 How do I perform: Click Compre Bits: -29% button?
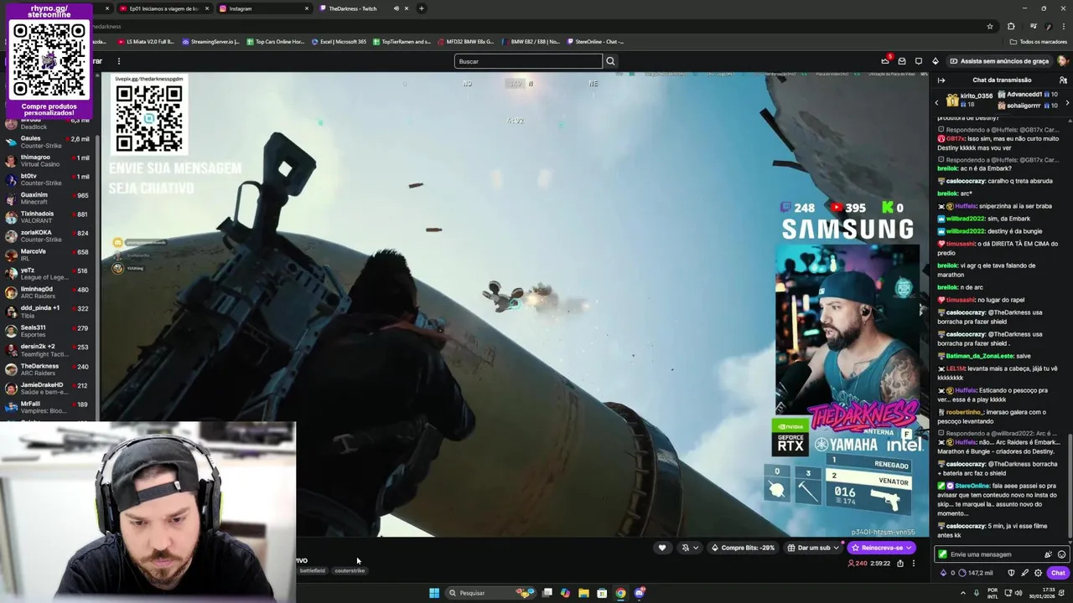pyautogui.click(x=743, y=548)
